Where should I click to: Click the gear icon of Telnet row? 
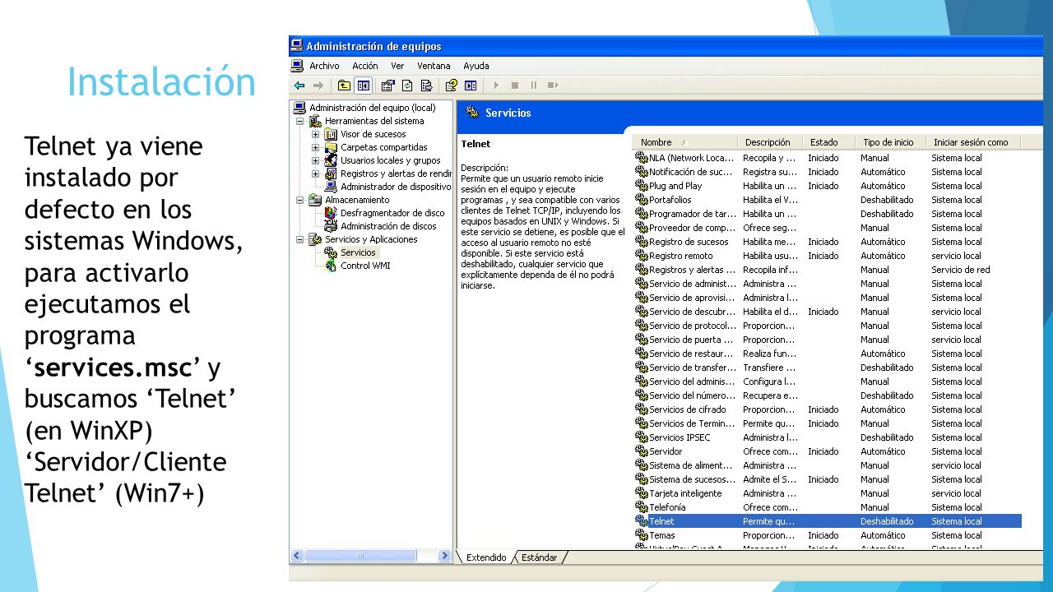(x=642, y=521)
